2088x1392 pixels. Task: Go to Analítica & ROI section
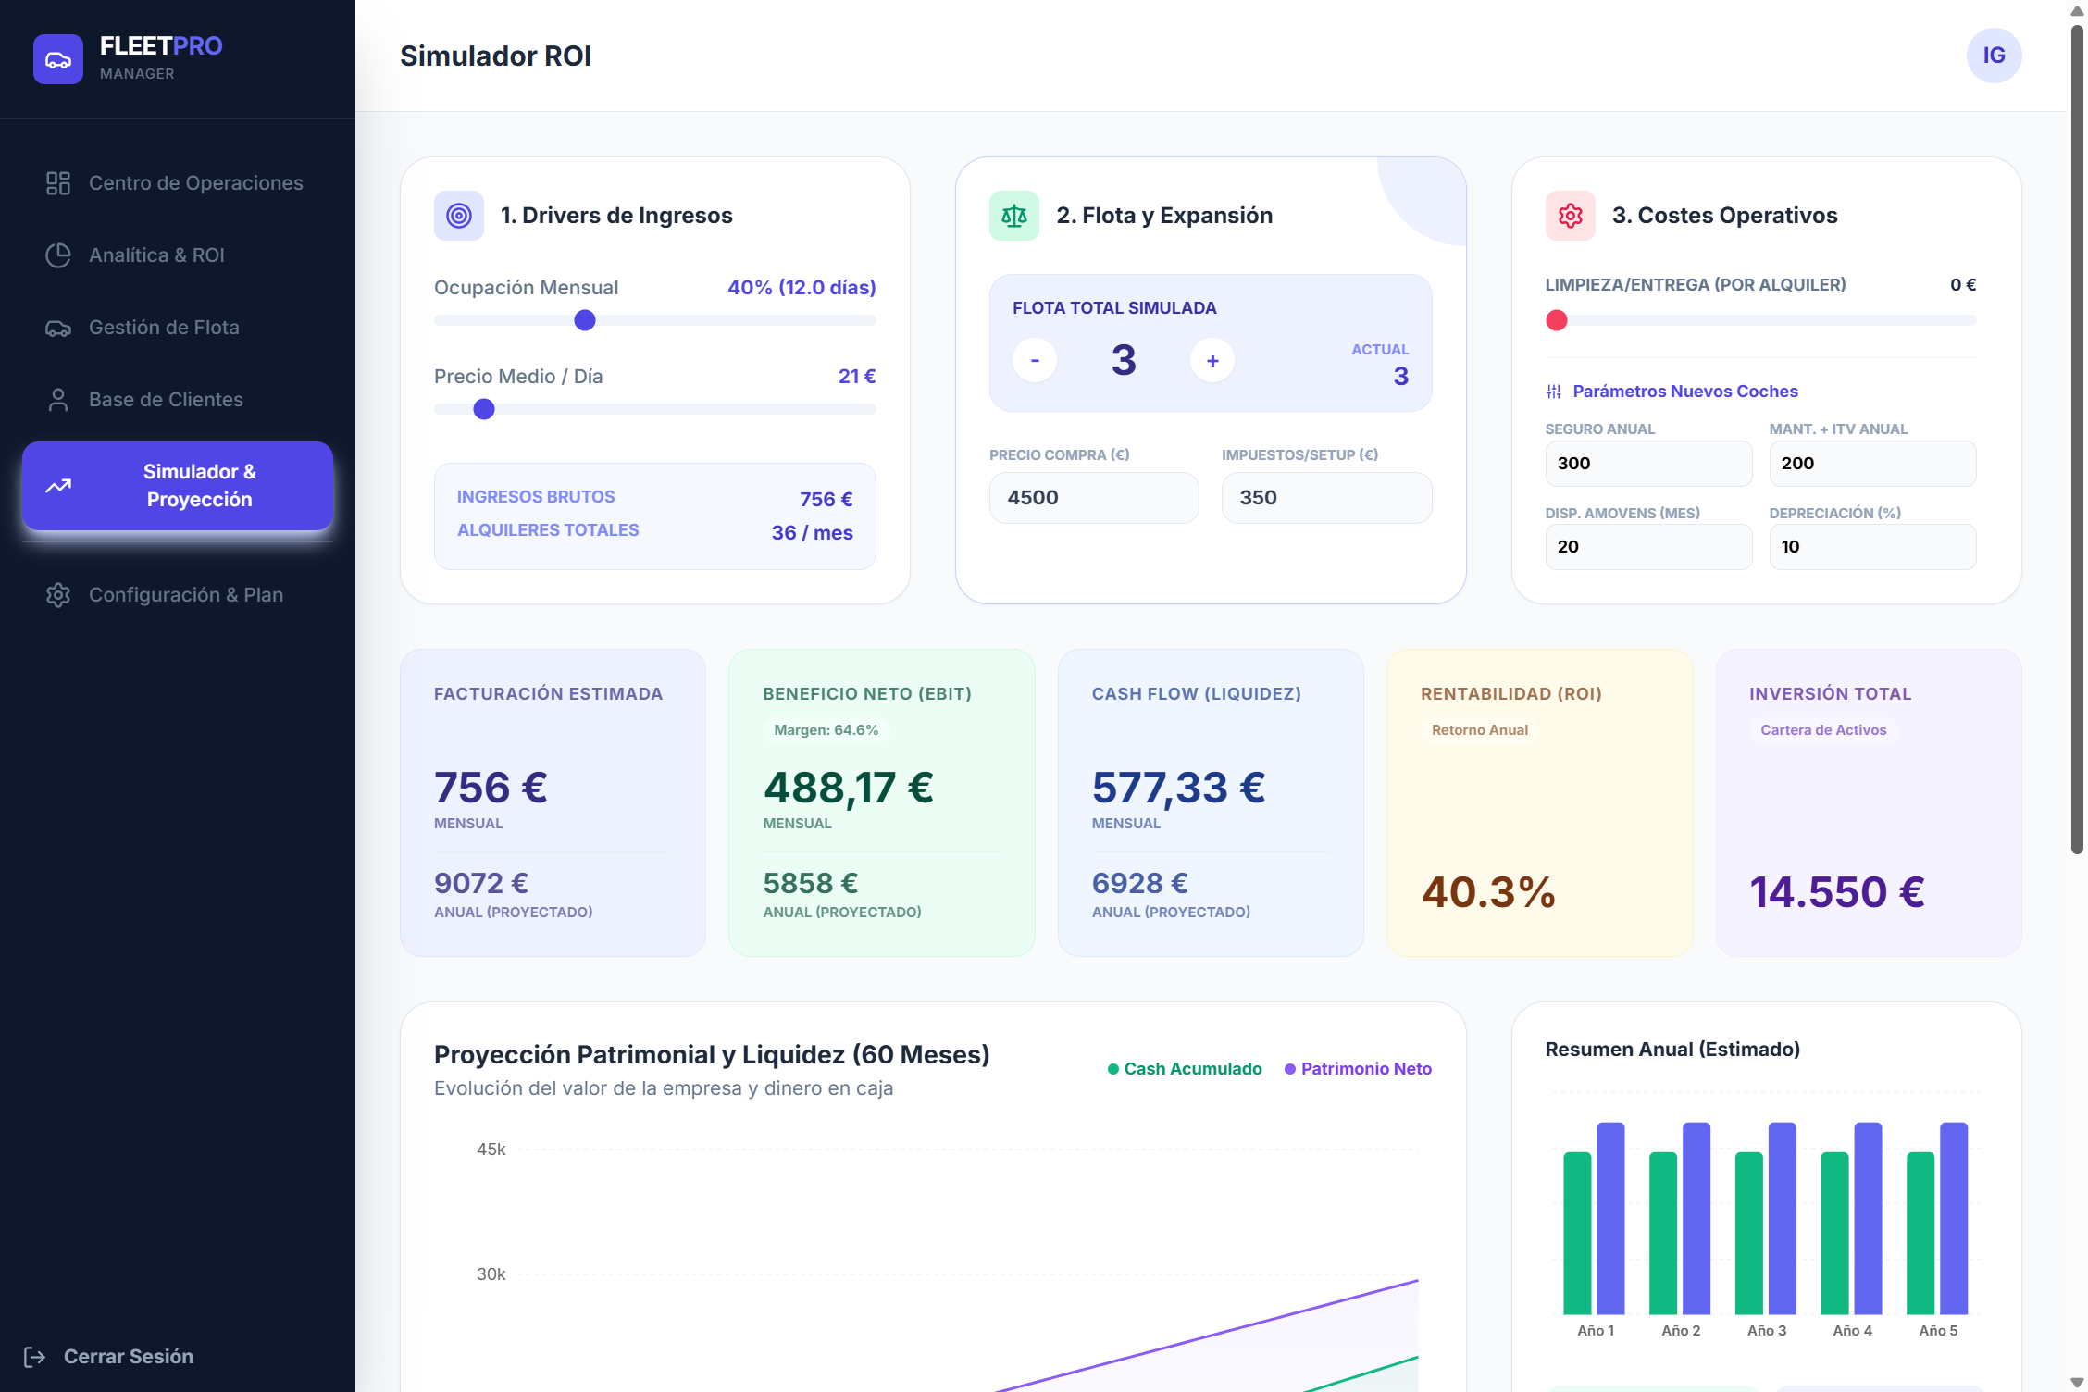point(155,255)
